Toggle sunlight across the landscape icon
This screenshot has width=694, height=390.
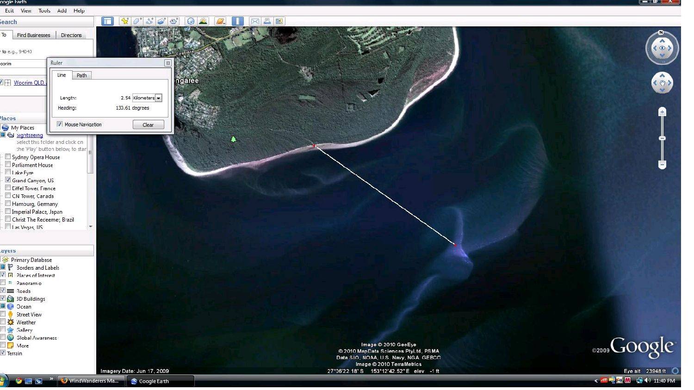203,21
